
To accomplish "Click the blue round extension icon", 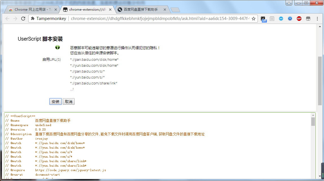I will coord(281,19).
